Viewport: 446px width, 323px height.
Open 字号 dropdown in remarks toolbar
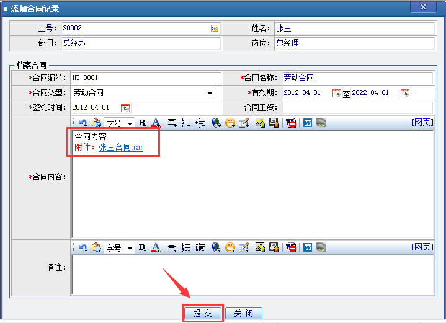[119, 247]
